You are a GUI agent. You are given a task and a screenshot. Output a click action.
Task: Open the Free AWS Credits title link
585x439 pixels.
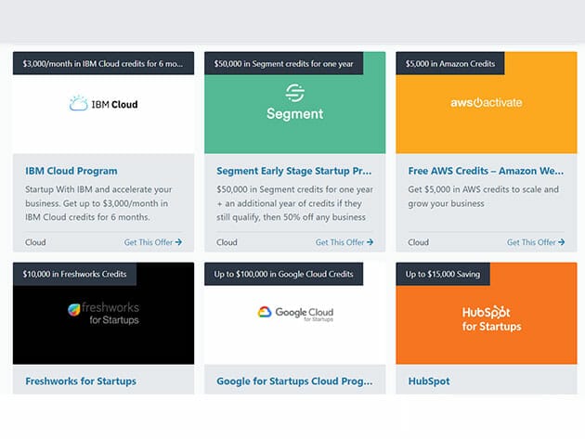[x=484, y=171]
